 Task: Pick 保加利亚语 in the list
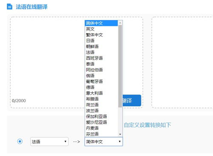coord(101,116)
